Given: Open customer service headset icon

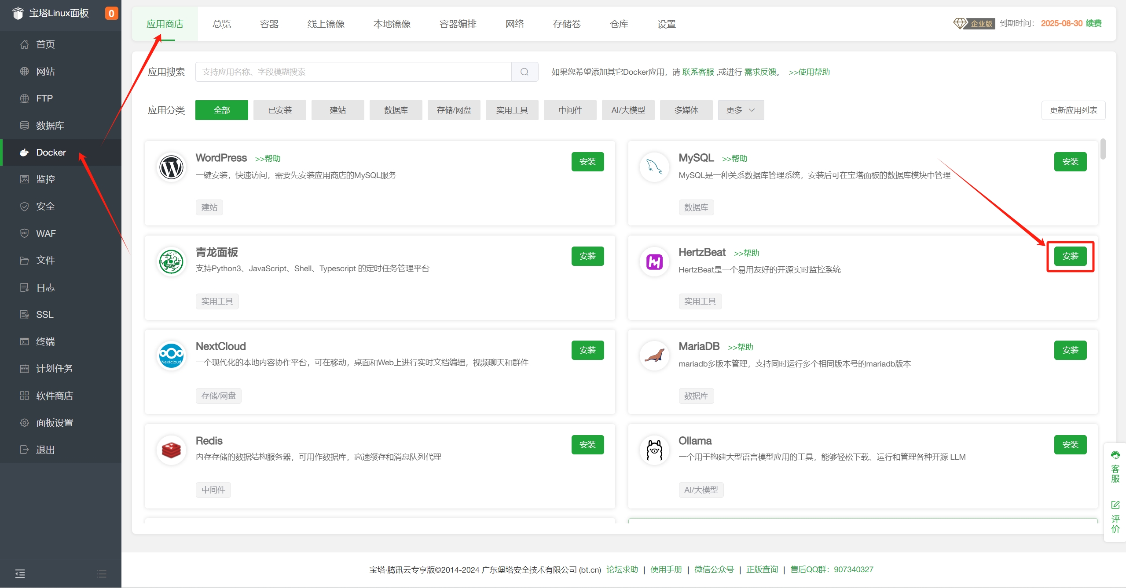Looking at the screenshot, I should click(x=1115, y=455).
